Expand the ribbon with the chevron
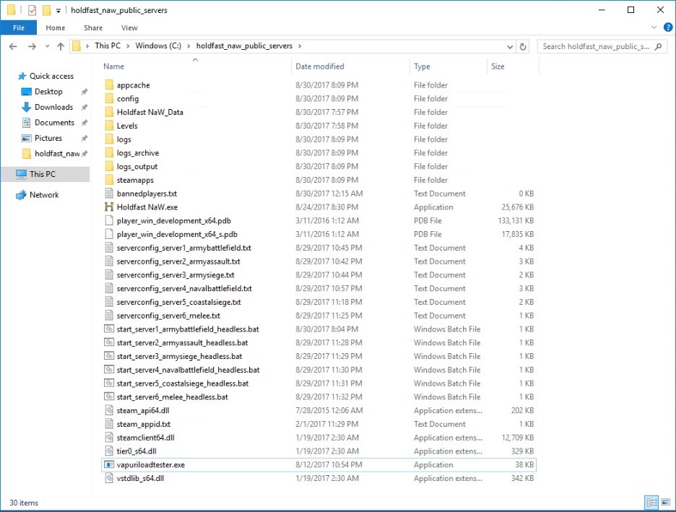This screenshot has height=512, width=676. pos(654,28)
